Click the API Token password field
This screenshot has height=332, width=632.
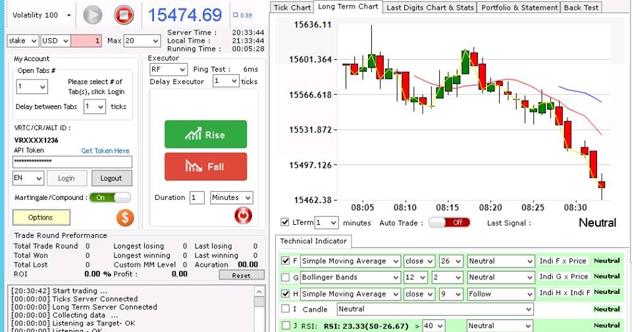(x=72, y=162)
